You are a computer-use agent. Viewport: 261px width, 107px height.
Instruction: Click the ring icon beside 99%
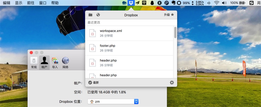(179, 3)
